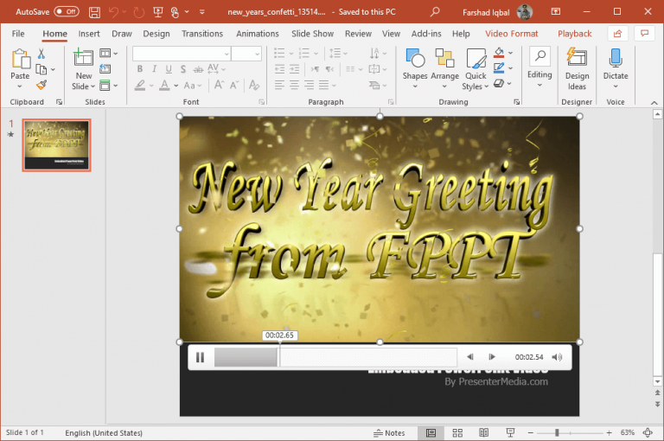This screenshot has height=441, width=664.
Task: Click the Save icon in title bar
Action: click(x=94, y=12)
